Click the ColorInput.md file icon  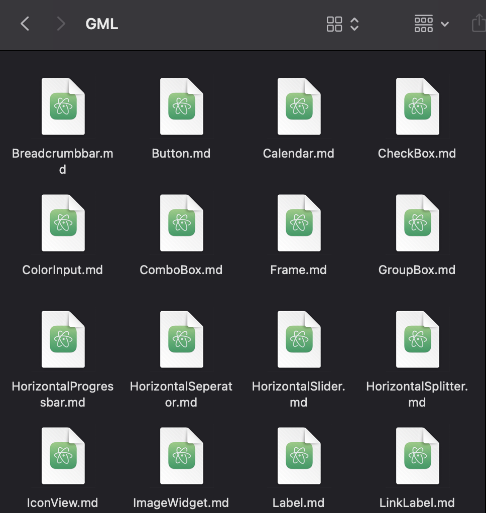[63, 222]
